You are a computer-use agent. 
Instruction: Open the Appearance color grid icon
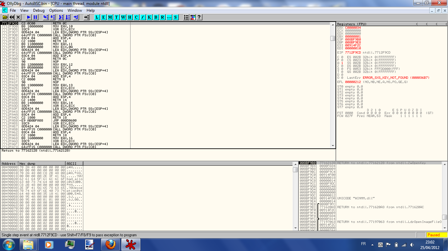point(193,17)
